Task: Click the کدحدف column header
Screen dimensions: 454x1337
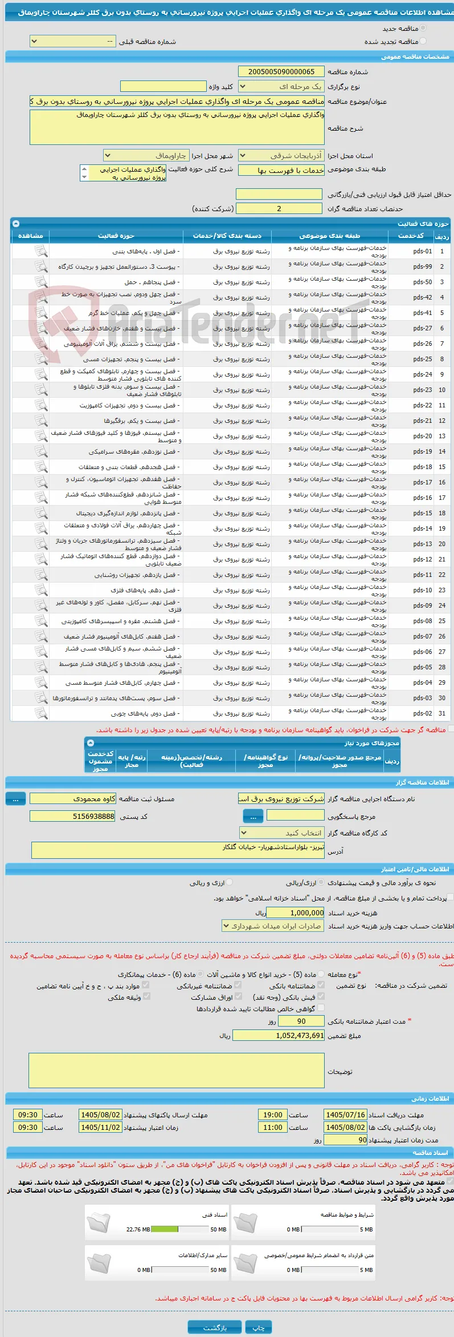Action: 411,236
